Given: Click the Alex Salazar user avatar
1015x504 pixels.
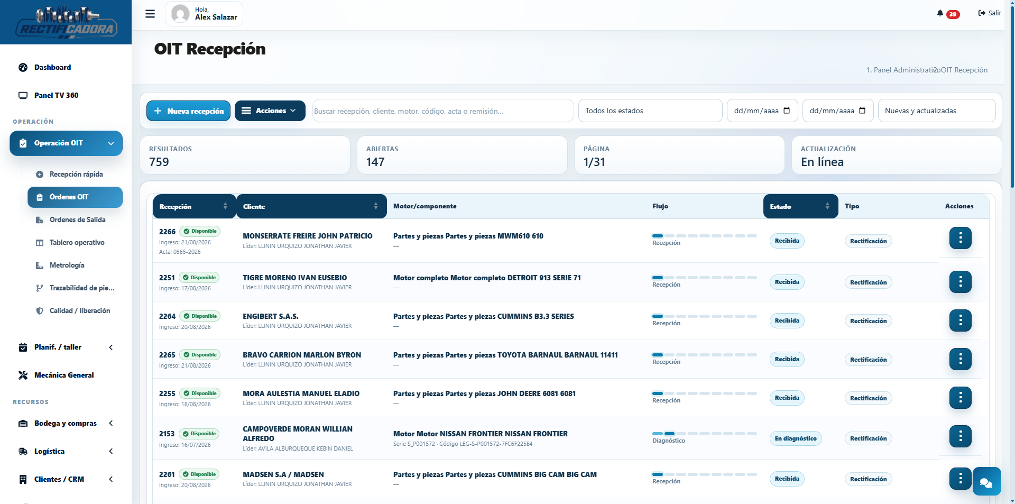Looking at the screenshot, I should pyautogui.click(x=180, y=14).
